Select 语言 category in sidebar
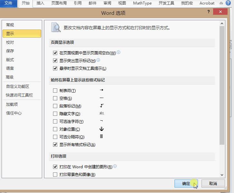 pos(22,68)
